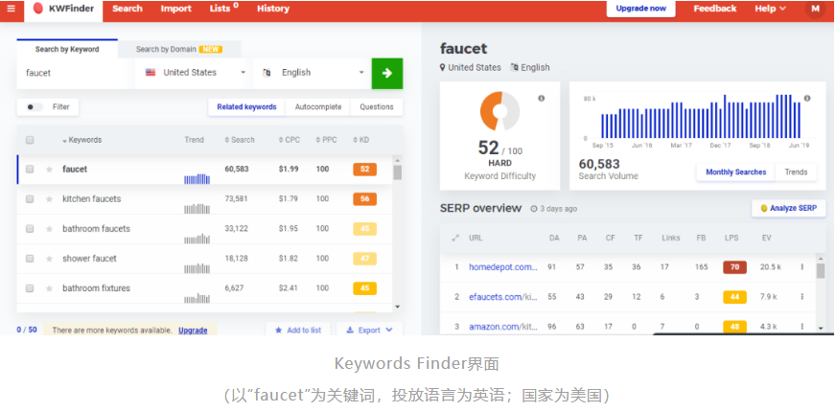Open the Import menu item
The height and width of the screenshot is (412, 836).
(176, 9)
